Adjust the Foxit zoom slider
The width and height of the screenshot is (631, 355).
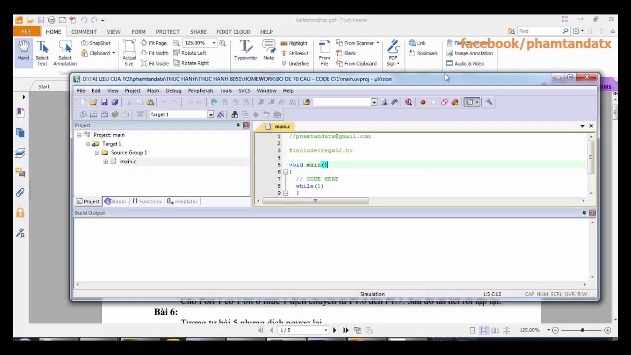[582, 330]
